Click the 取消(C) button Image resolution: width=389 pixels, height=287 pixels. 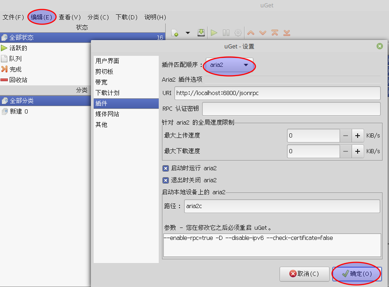pos(305,274)
